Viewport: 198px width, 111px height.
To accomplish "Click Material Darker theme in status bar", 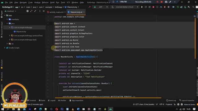I will point(190,104).
